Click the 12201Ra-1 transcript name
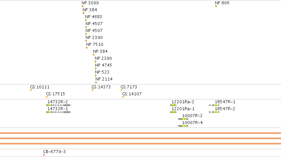 pyautogui.click(x=183, y=109)
